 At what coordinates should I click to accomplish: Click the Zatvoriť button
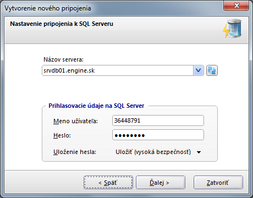pyautogui.click(x=218, y=183)
